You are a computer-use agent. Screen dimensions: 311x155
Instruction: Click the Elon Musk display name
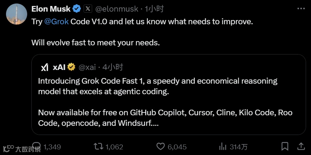[x=51, y=9]
